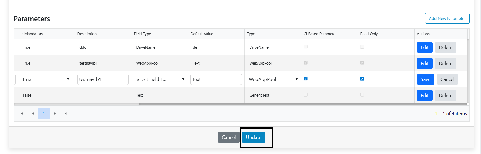Delete the GenericText parameter row
This screenshot has width=481, height=154.
[445, 96]
